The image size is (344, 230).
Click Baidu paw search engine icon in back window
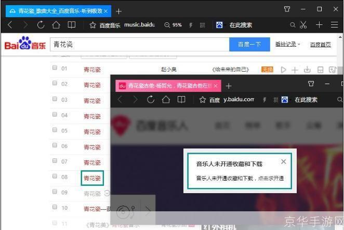click(x=219, y=25)
